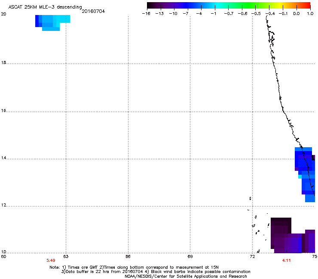The height and width of the screenshot is (279, 318).
Task: Click the latitude axis label 14
Action: [x=3, y=158]
